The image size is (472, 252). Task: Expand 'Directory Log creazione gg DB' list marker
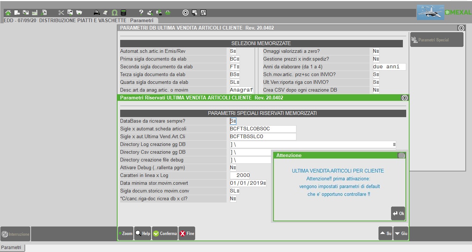[394, 144]
